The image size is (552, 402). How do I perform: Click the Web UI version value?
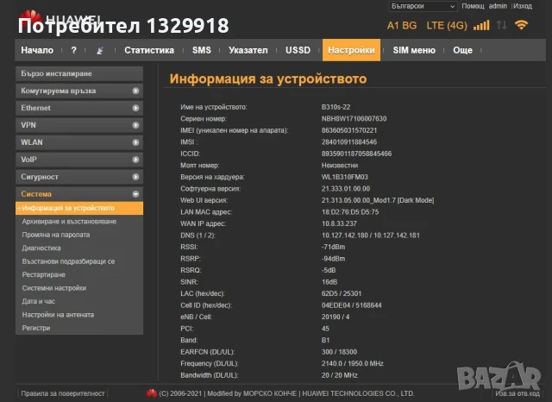point(378,200)
